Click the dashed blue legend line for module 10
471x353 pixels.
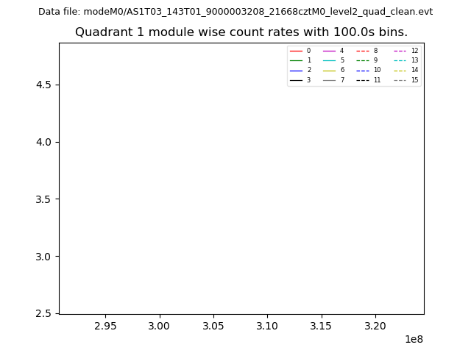pos(363,70)
